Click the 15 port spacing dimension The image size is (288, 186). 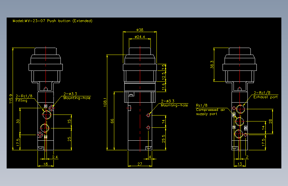pos(69,121)
